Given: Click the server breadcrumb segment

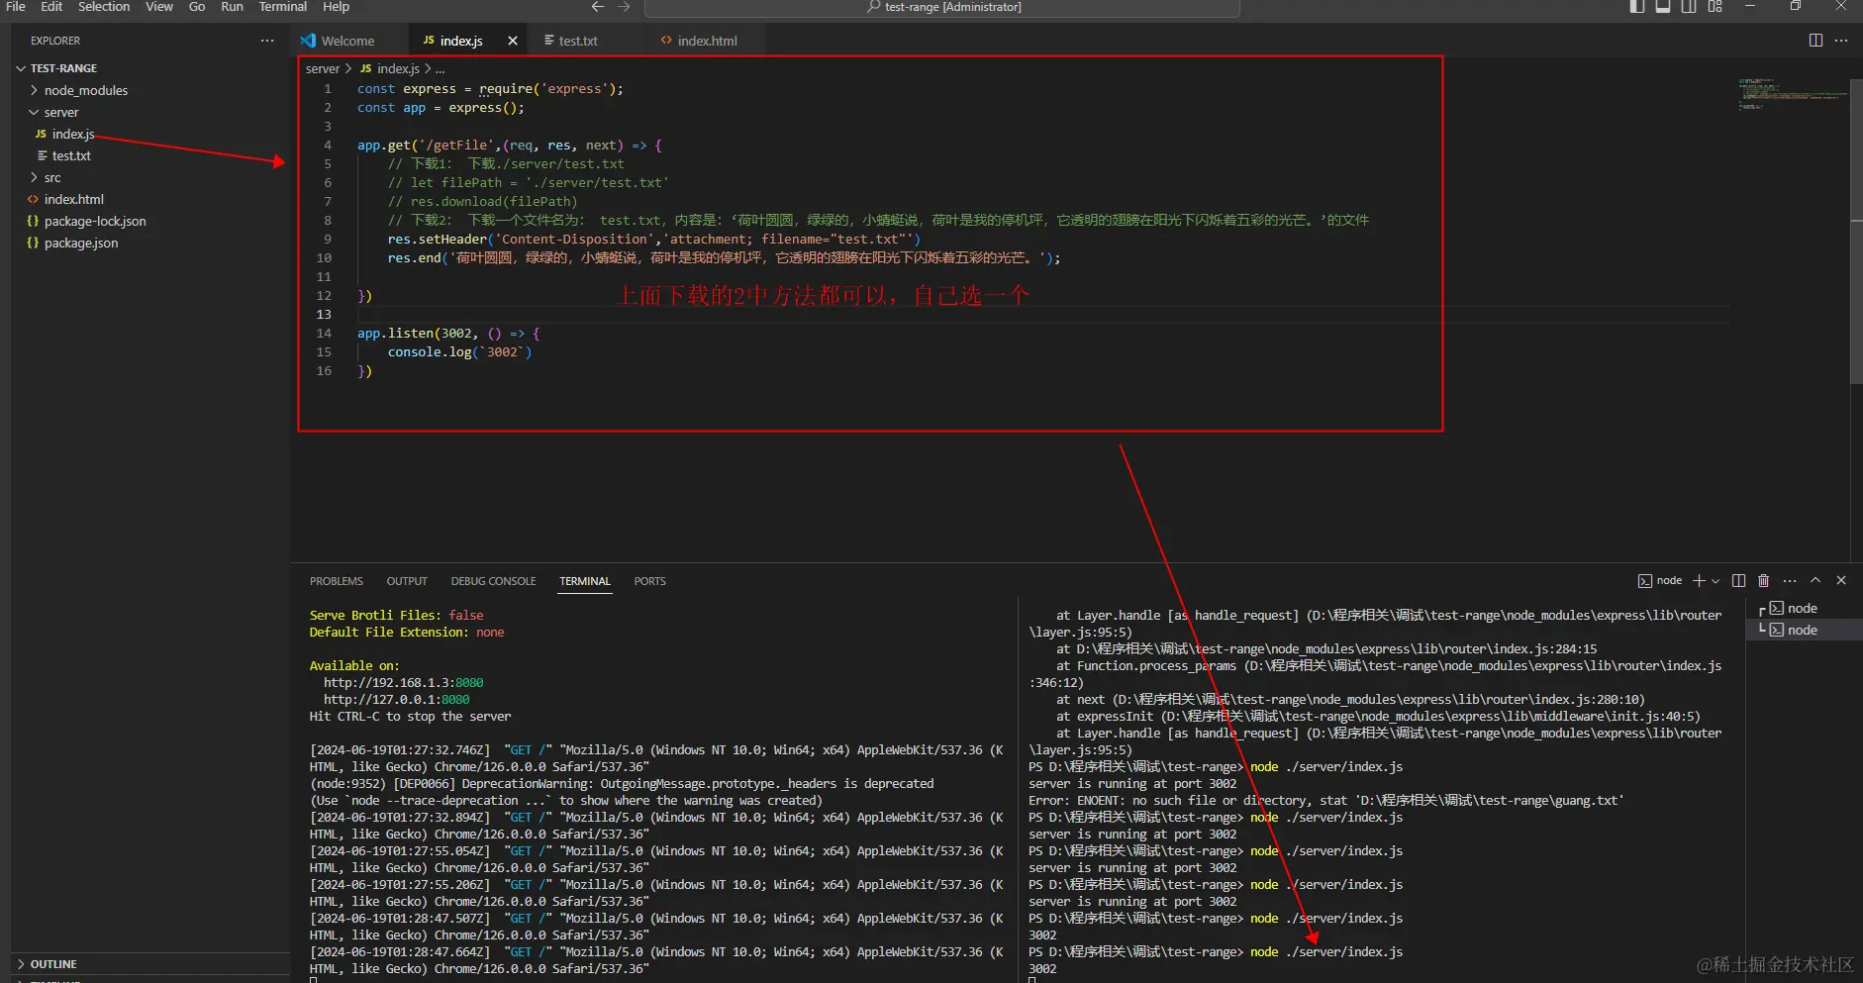Looking at the screenshot, I should point(323,68).
